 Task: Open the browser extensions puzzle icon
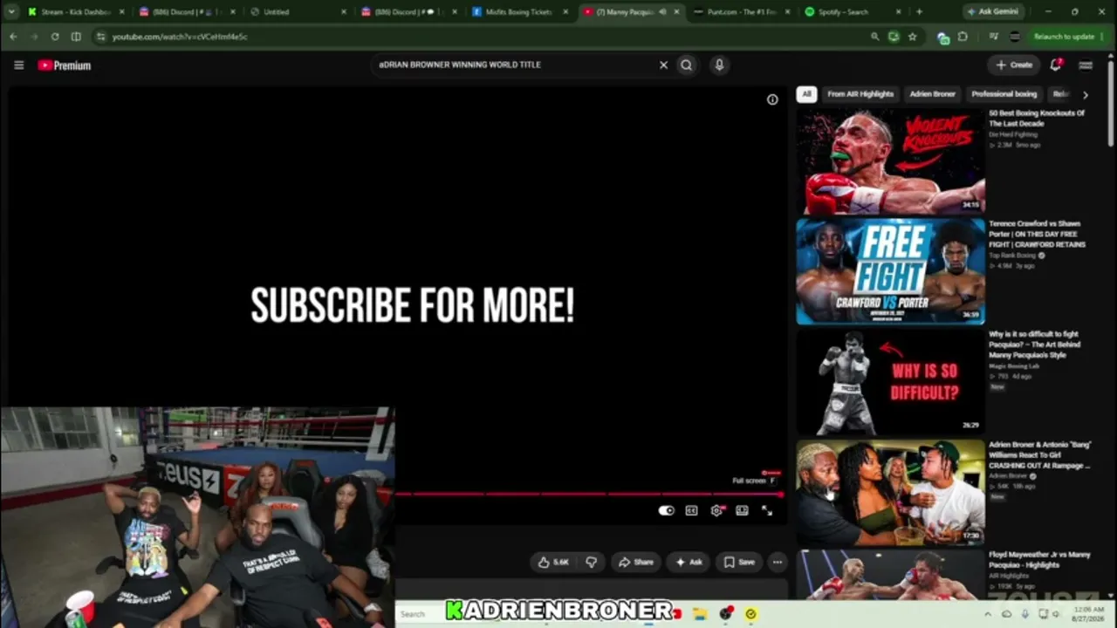pyautogui.click(x=963, y=37)
